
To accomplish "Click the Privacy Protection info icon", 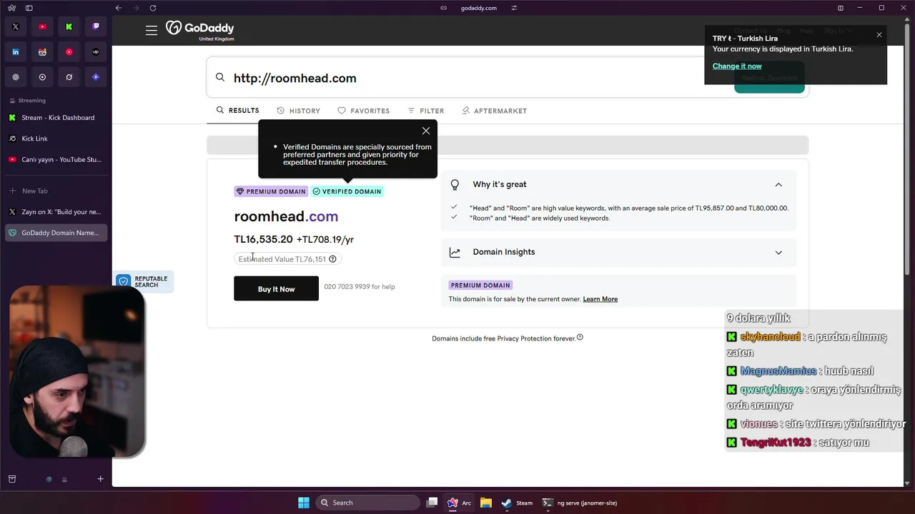I will (x=580, y=337).
